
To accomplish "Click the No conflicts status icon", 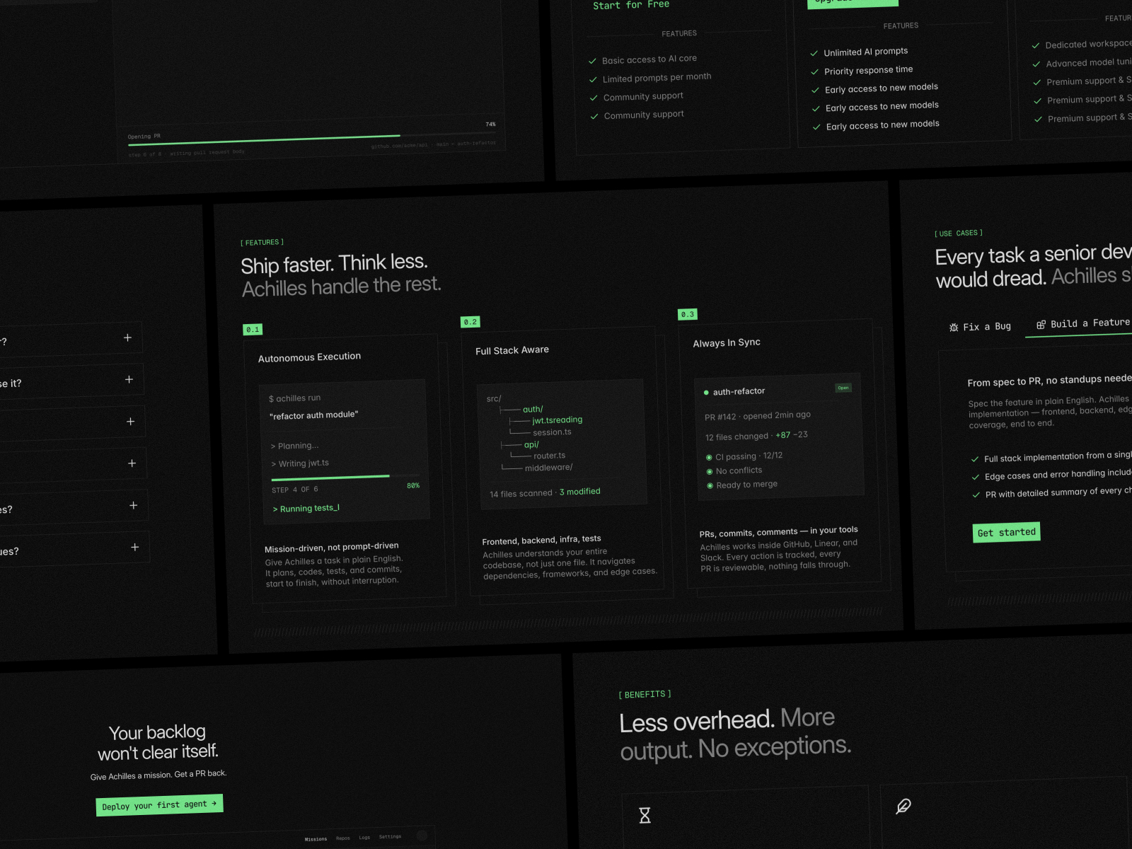I will (710, 472).
